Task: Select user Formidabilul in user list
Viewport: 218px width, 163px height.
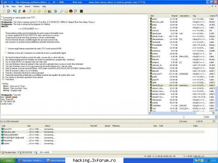Action: click(157, 45)
